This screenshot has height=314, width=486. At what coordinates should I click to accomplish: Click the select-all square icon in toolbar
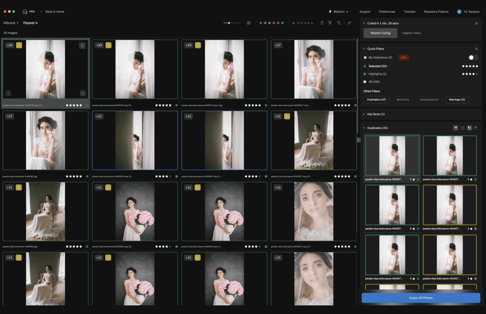pos(249,23)
